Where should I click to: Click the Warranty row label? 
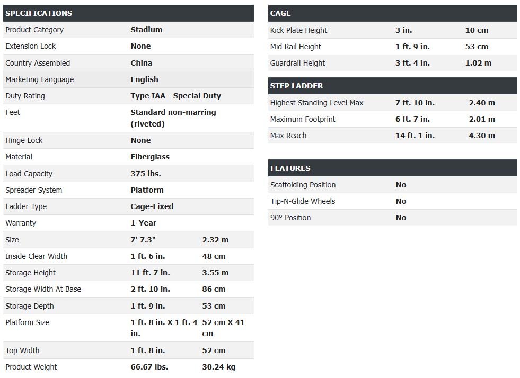[21, 223]
